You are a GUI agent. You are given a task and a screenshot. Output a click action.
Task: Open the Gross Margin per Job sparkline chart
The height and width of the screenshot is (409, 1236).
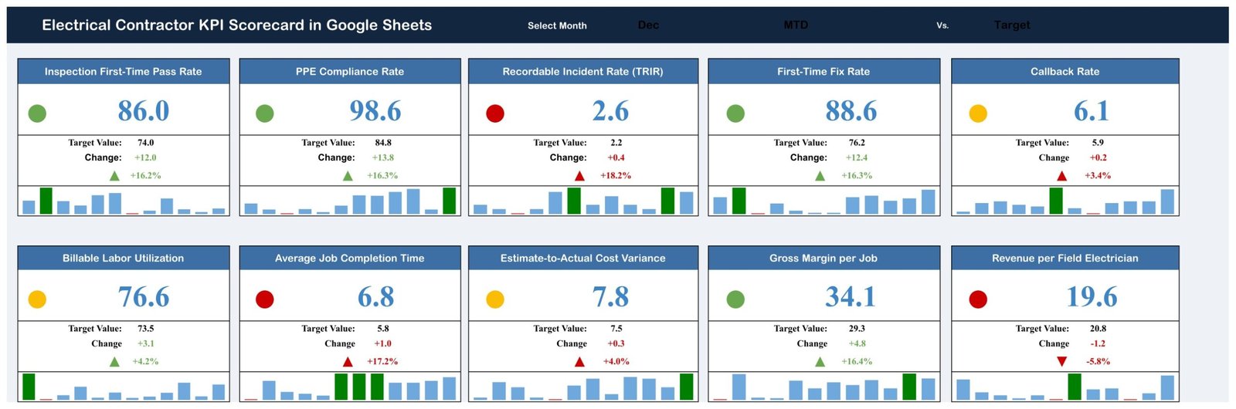pyautogui.click(x=823, y=387)
